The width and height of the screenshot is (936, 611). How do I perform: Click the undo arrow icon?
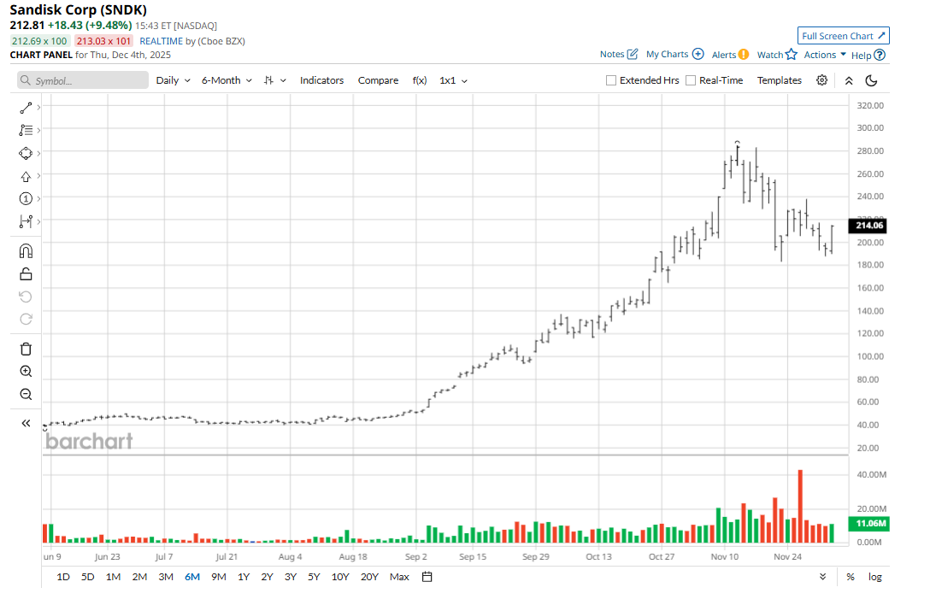(x=26, y=297)
